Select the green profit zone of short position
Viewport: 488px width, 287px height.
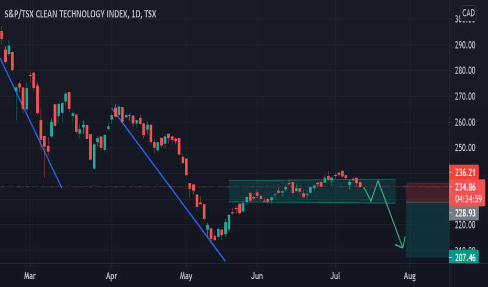[x=428, y=230]
